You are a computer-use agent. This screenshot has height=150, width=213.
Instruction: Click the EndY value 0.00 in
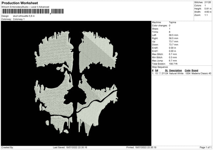pyautogui.click(x=173, y=51)
